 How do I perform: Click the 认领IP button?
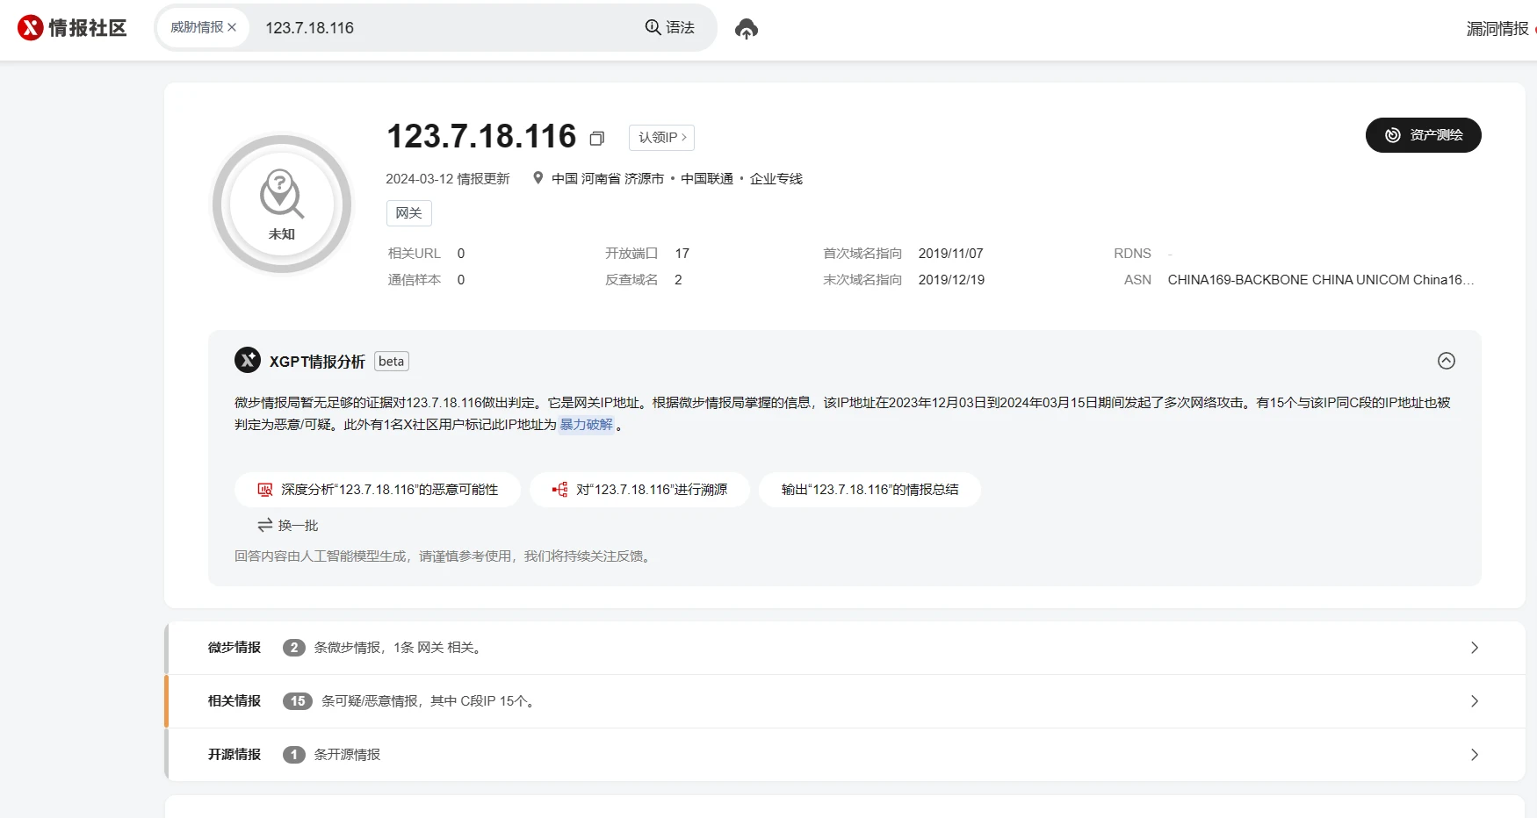click(661, 138)
